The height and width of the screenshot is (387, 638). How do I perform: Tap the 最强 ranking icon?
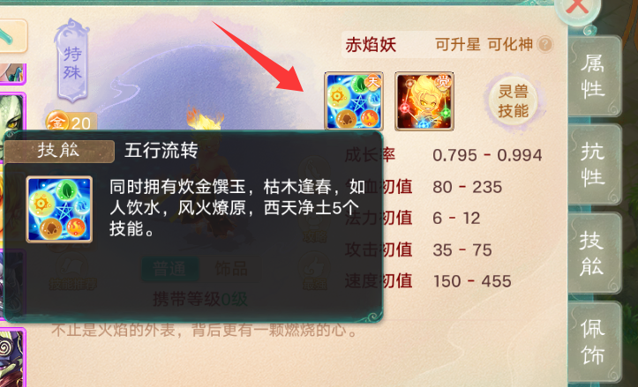click(x=314, y=272)
